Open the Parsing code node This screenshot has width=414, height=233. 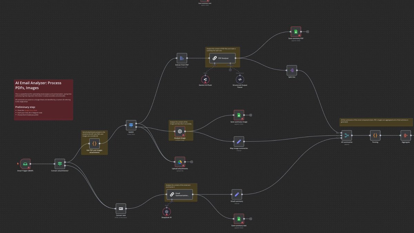(375, 136)
